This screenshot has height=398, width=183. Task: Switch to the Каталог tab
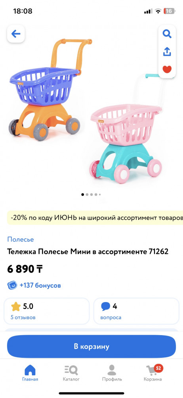pos(71,373)
